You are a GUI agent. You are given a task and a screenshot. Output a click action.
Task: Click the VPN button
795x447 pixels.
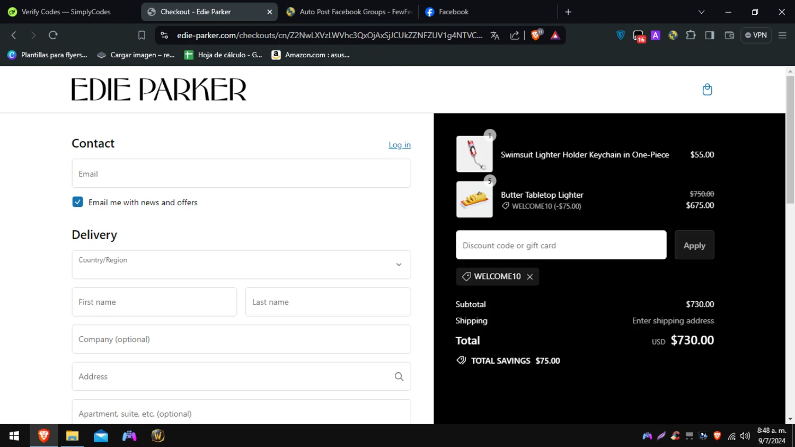[756, 35]
